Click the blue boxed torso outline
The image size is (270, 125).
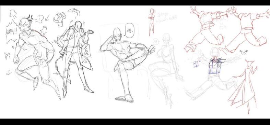[x=215, y=66]
